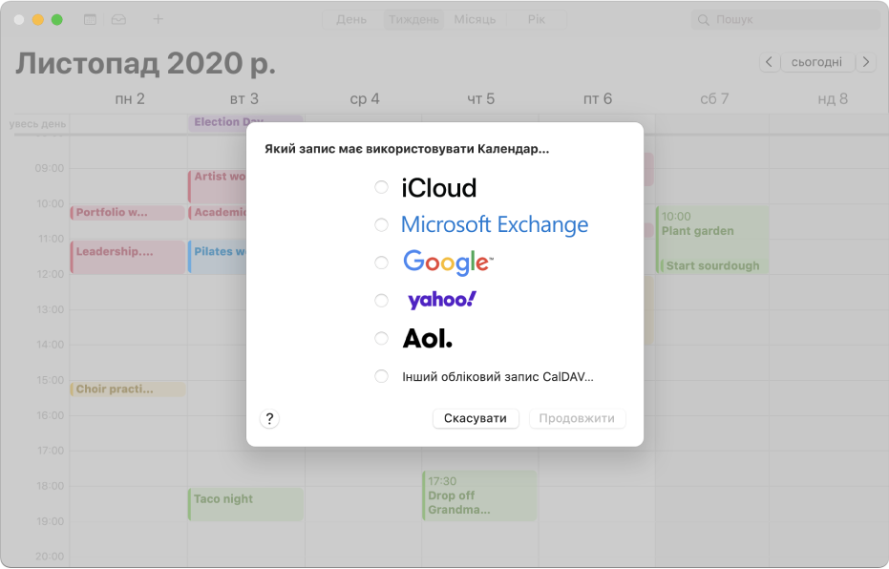Screen dimensions: 889x569
Task: Close the Calendar window
Action: (x=19, y=19)
